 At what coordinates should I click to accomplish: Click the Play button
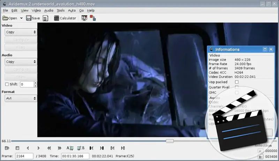coord(7,148)
